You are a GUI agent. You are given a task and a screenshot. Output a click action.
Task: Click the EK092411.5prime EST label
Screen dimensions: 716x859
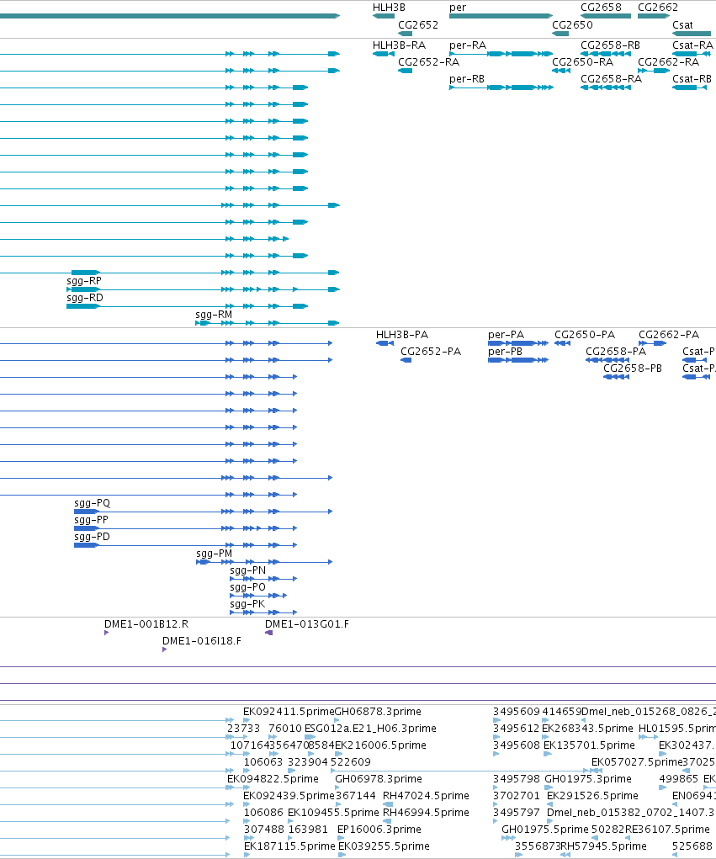[x=289, y=712]
